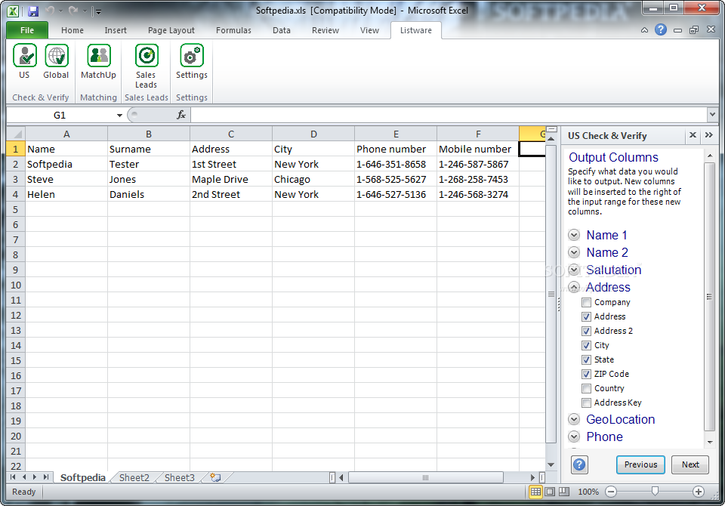The width and height of the screenshot is (725, 506).
Task: Switch to the Home ribbon tab
Action: [72, 30]
